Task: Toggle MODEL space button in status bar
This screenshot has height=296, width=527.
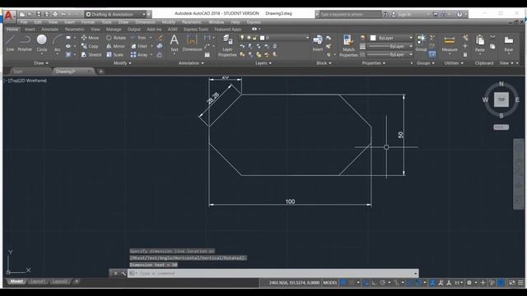Action: coord(329,283)
